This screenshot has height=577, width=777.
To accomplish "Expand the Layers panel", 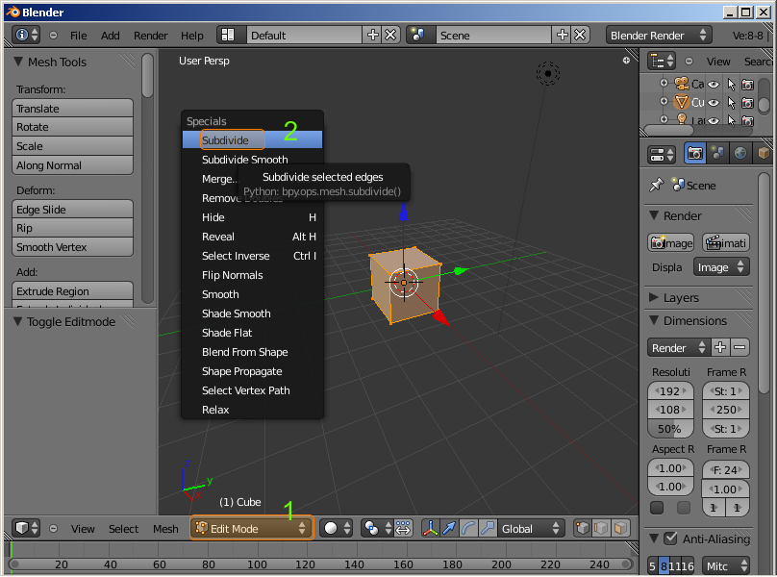I will coord(654,297).
